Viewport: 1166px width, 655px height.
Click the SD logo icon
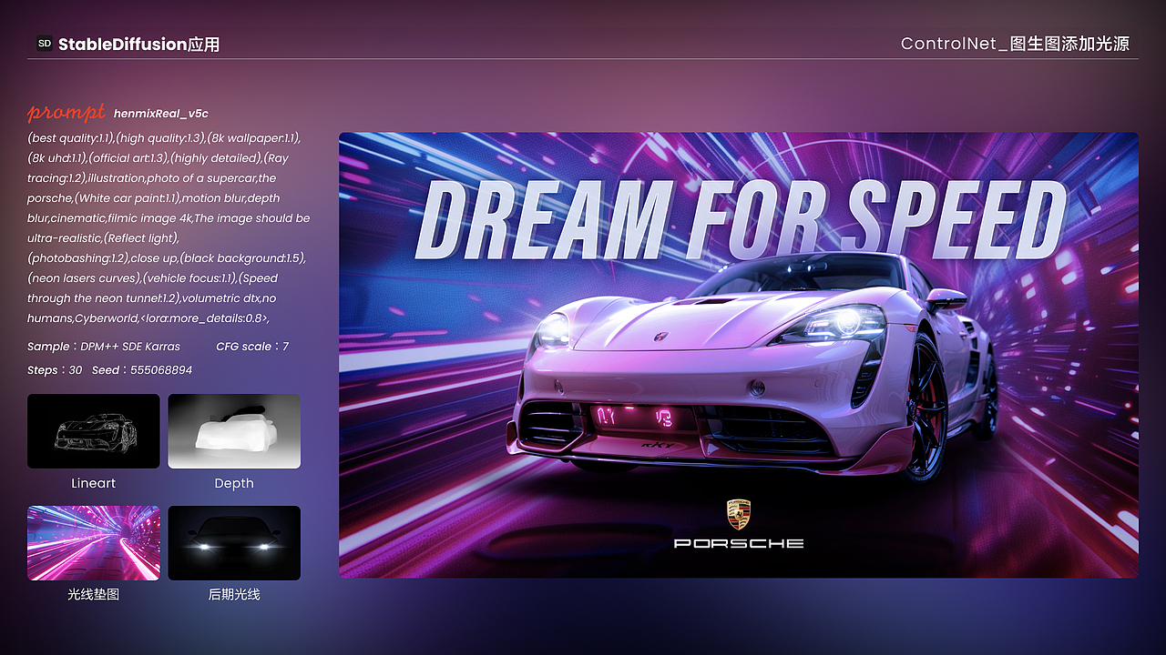point(44,43)
